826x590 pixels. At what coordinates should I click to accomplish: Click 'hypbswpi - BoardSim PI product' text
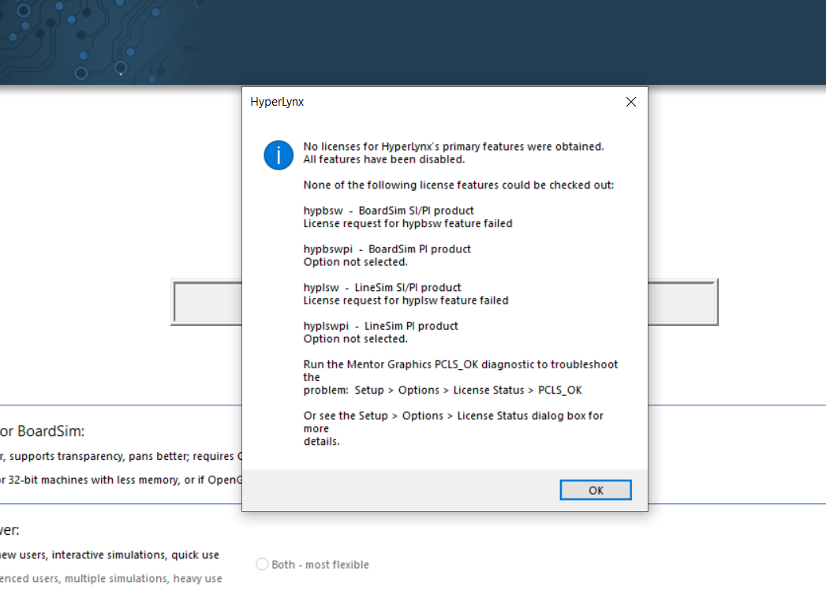click(x=387, y=249)
